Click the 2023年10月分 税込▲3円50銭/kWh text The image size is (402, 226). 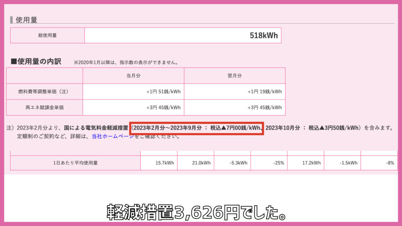(x=312, y=128)
